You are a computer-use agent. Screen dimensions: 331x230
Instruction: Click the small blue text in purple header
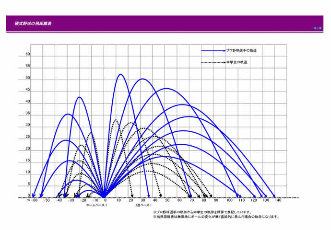[x=317, y=28]
